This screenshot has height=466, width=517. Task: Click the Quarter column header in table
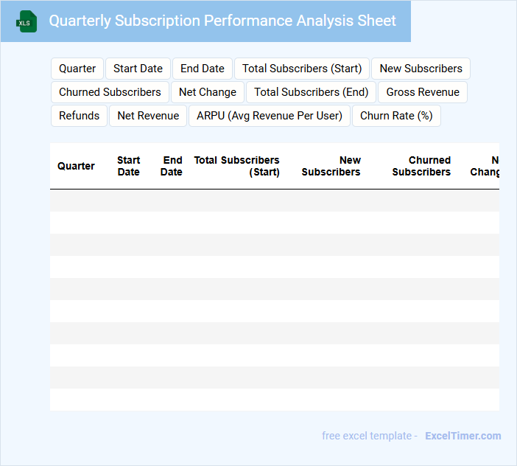click(76, 166)
